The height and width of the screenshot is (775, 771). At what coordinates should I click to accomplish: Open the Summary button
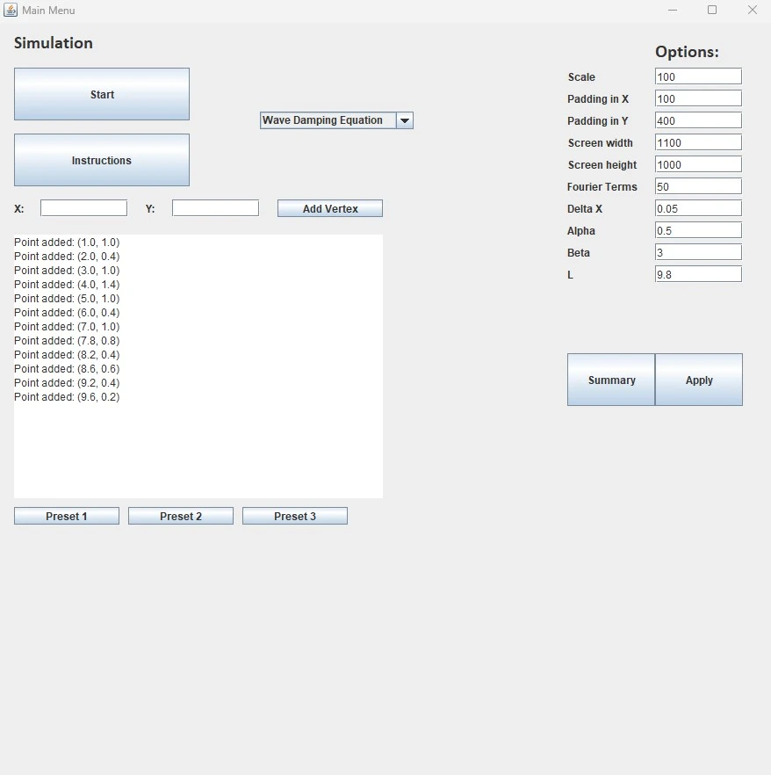611,380
